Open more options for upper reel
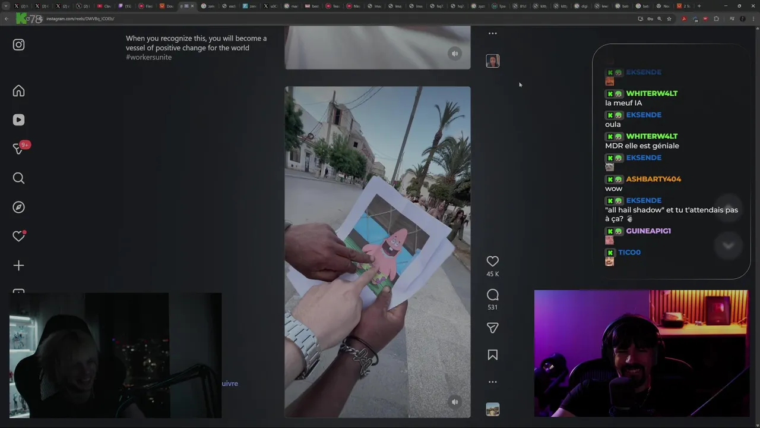760x428 pixels. [492, 33]
